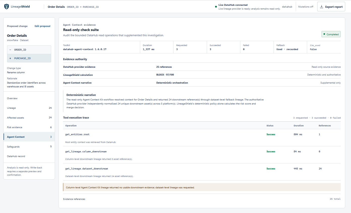Click the minus icon beside ORDER_ID
The height and width of the screenshot is (213, 351).
[10, 50]
